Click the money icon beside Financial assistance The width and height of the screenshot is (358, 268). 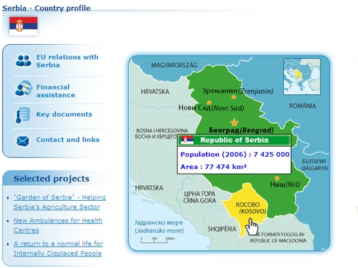23,88
